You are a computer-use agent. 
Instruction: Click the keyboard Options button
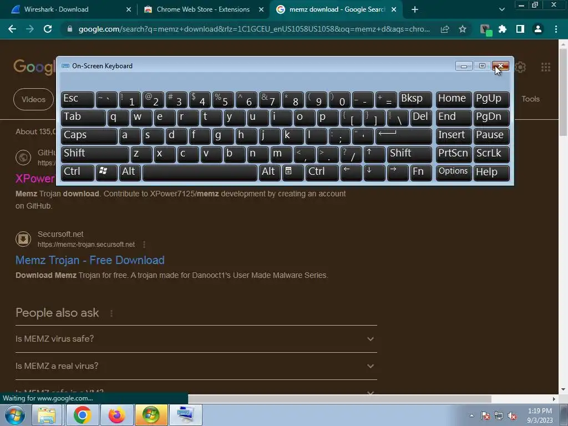(454, 172)
